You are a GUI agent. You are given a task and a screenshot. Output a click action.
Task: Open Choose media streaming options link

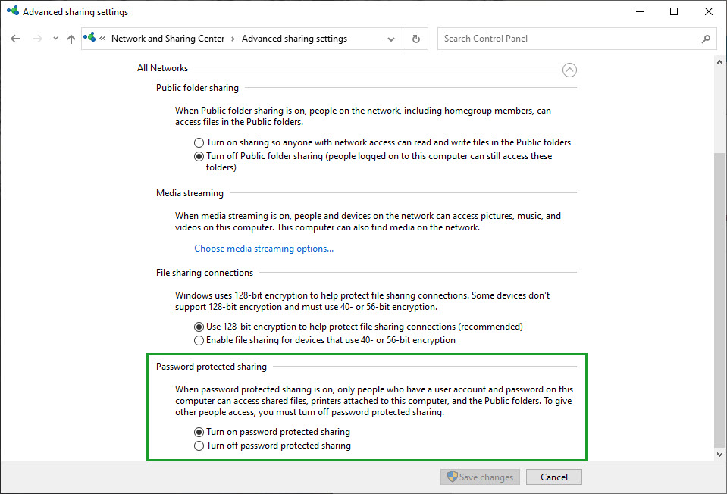click(263, 247)
